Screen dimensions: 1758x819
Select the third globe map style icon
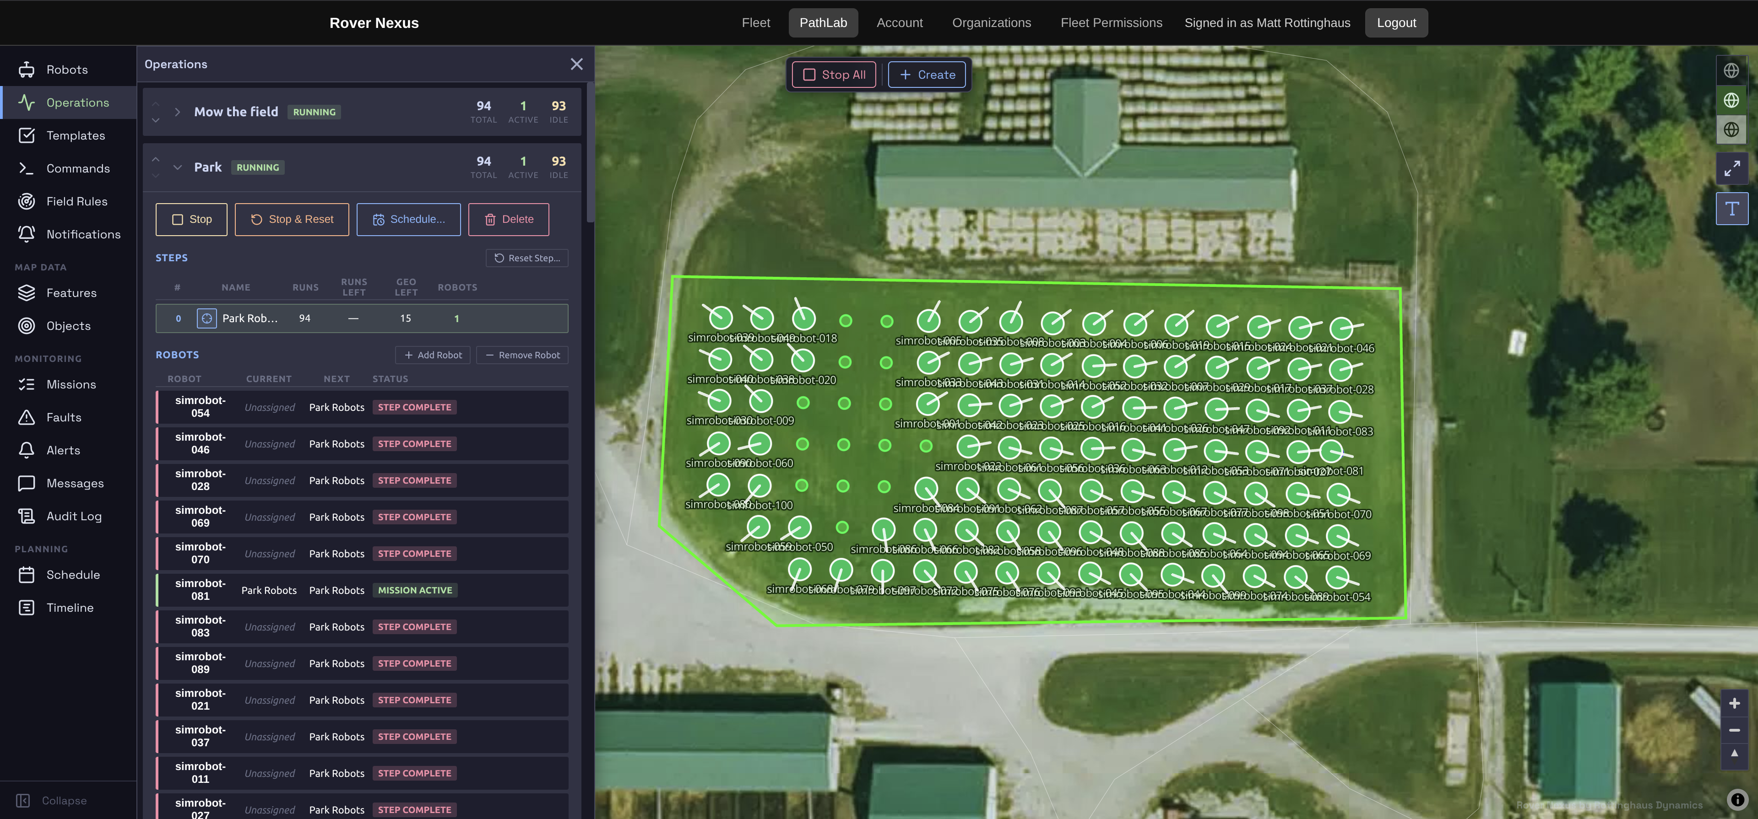tap(1731, 129)
